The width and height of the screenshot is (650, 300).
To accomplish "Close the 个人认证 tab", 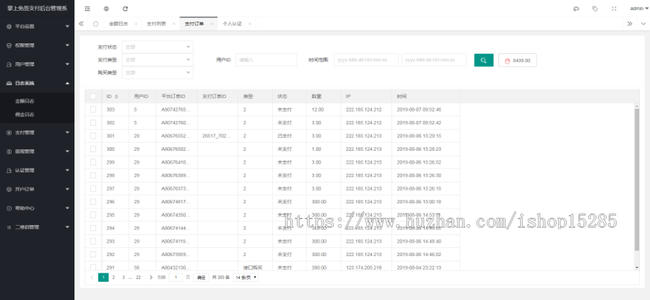I will (x=250, y=24).
